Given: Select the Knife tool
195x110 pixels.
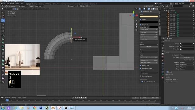Looking at the screenshot, I should (x=3, y=57).
